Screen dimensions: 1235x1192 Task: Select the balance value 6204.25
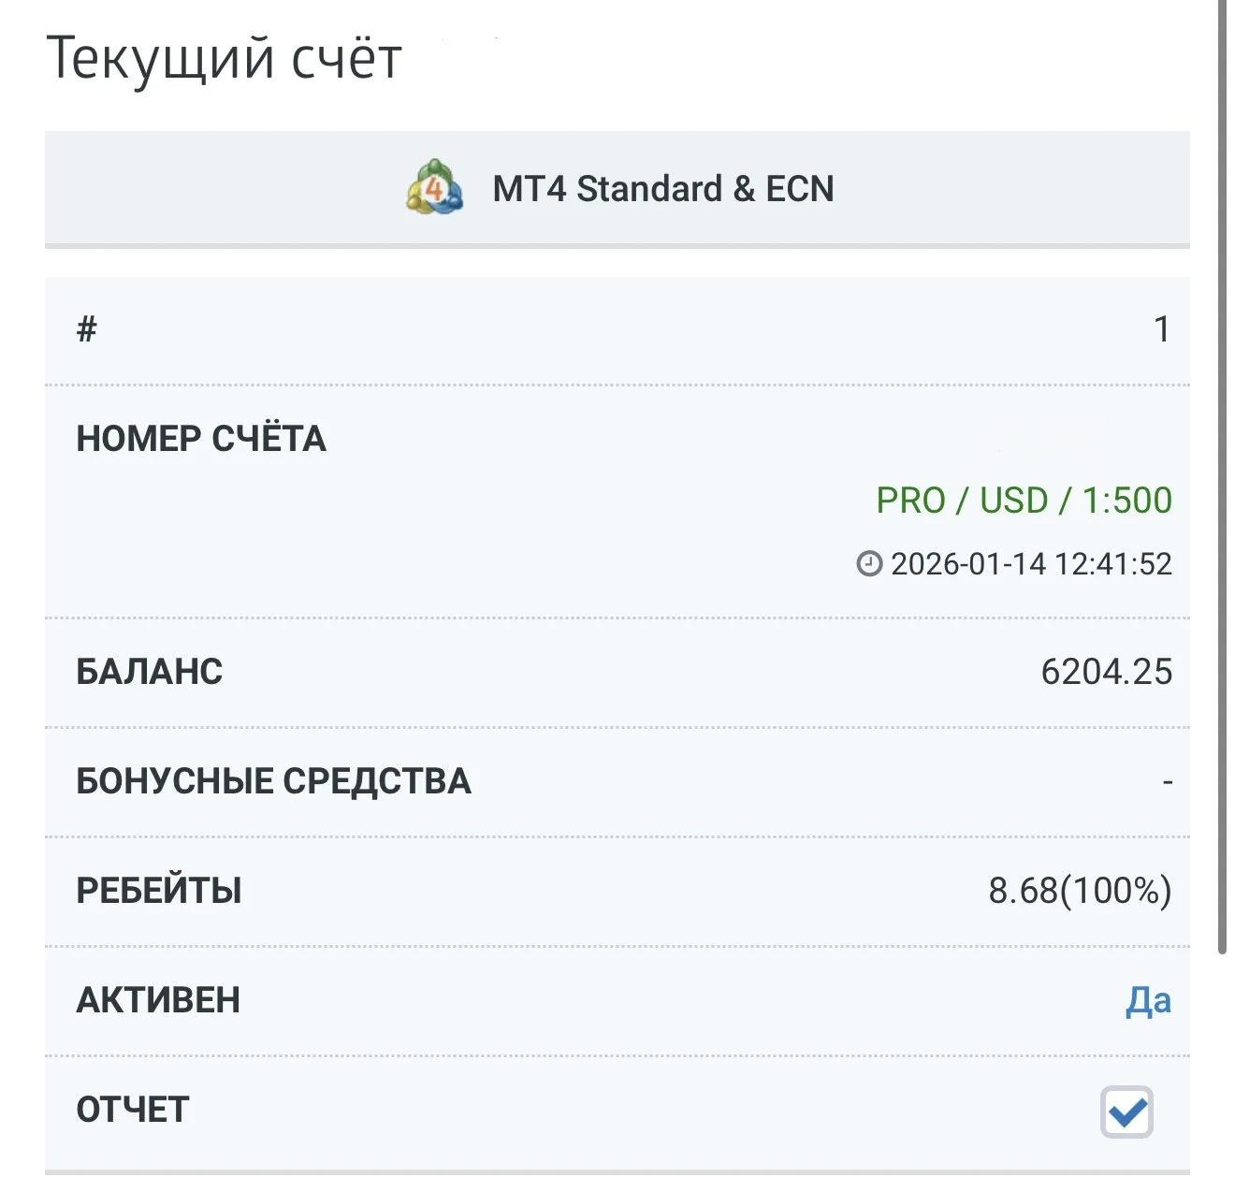point(1106,672)
